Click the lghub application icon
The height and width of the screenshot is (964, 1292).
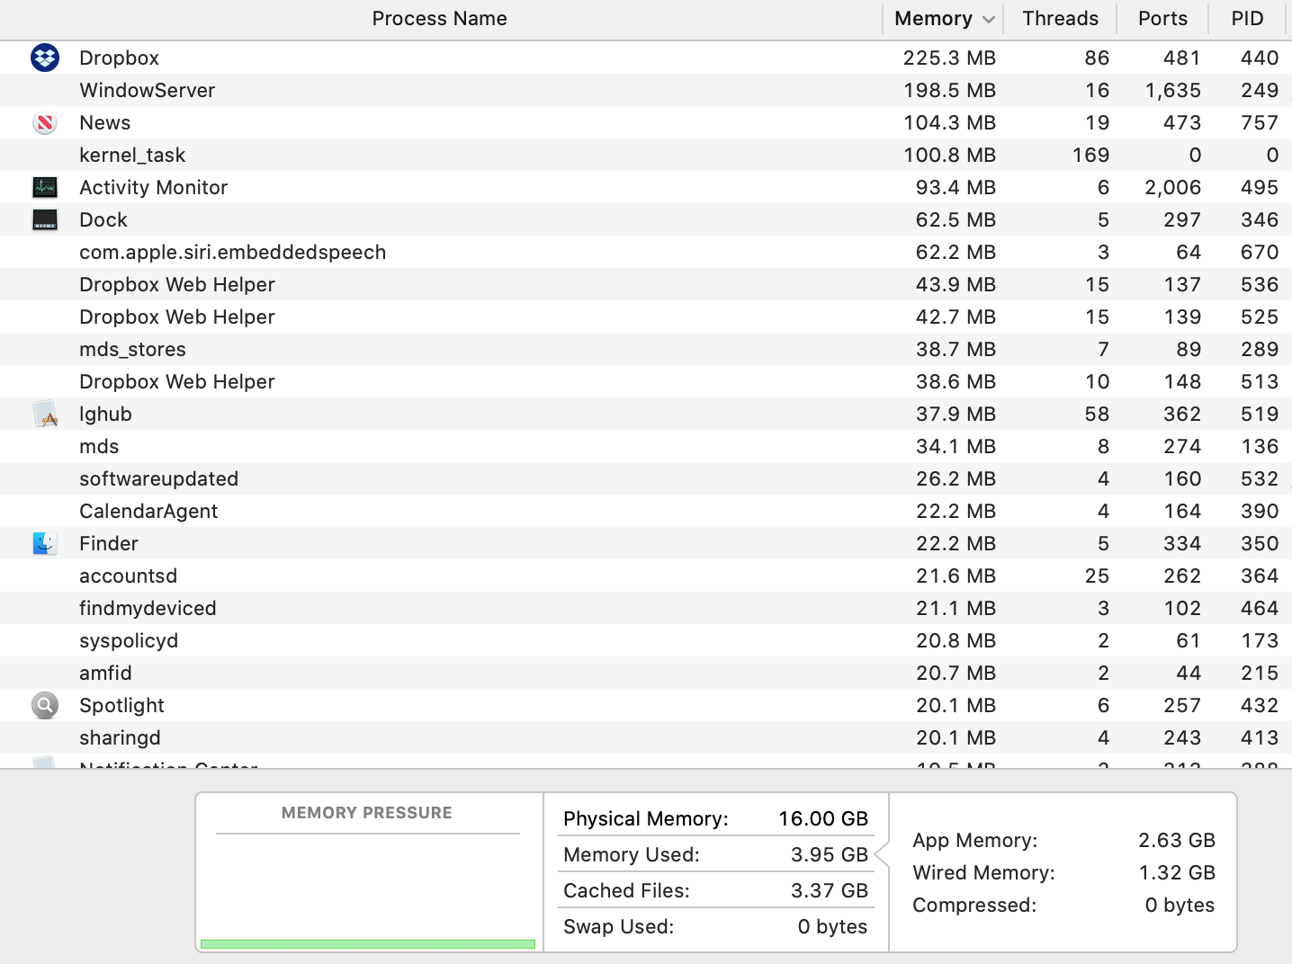[45, 414]
